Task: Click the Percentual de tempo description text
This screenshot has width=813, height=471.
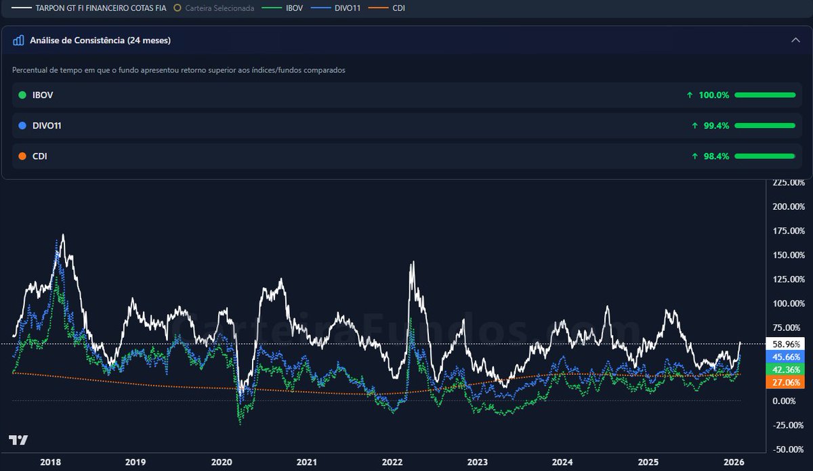Action: click(179, 70)
